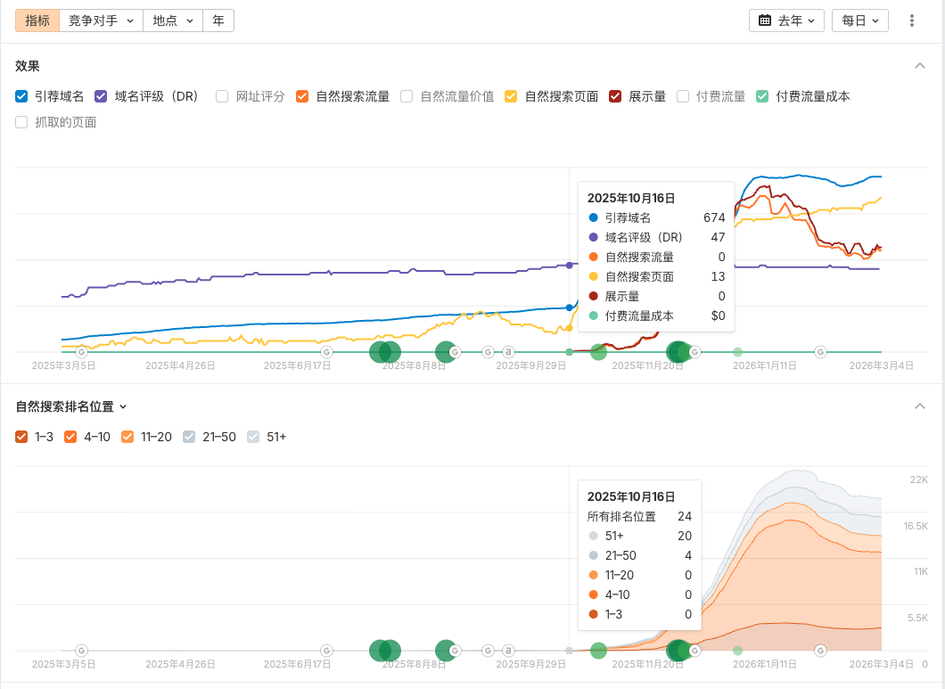Toggle the 4–10 ranking position checkbox

pyautogui.click(x=70, y=437)
